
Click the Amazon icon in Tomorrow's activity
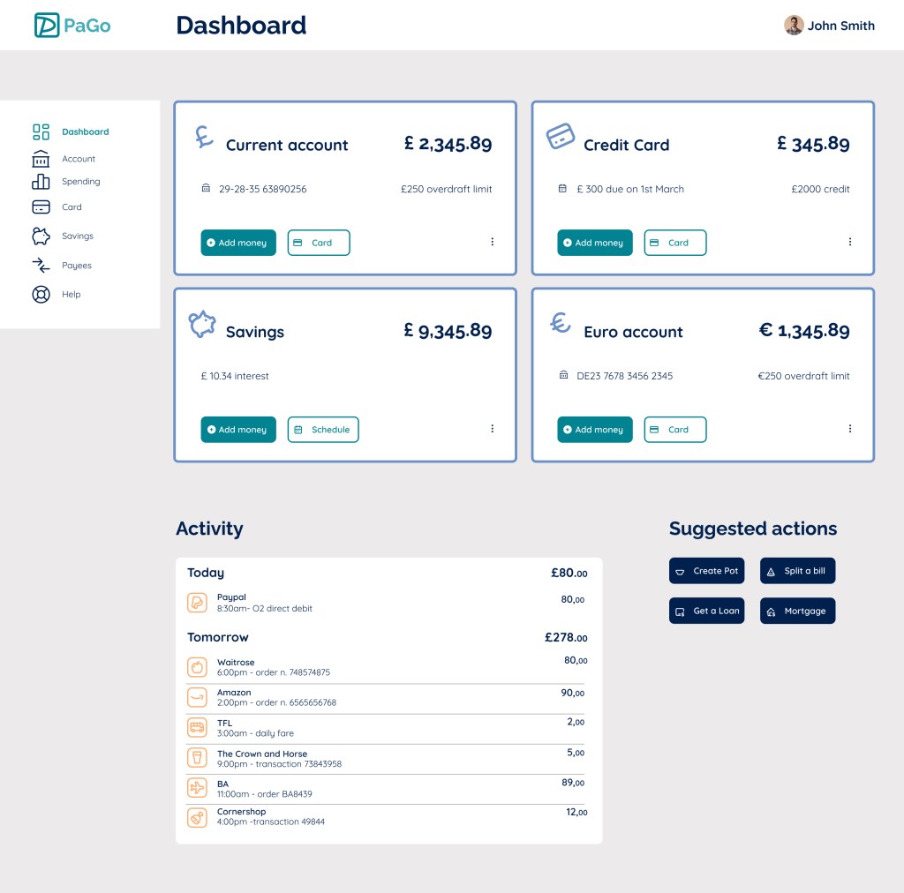coord(196,697)
